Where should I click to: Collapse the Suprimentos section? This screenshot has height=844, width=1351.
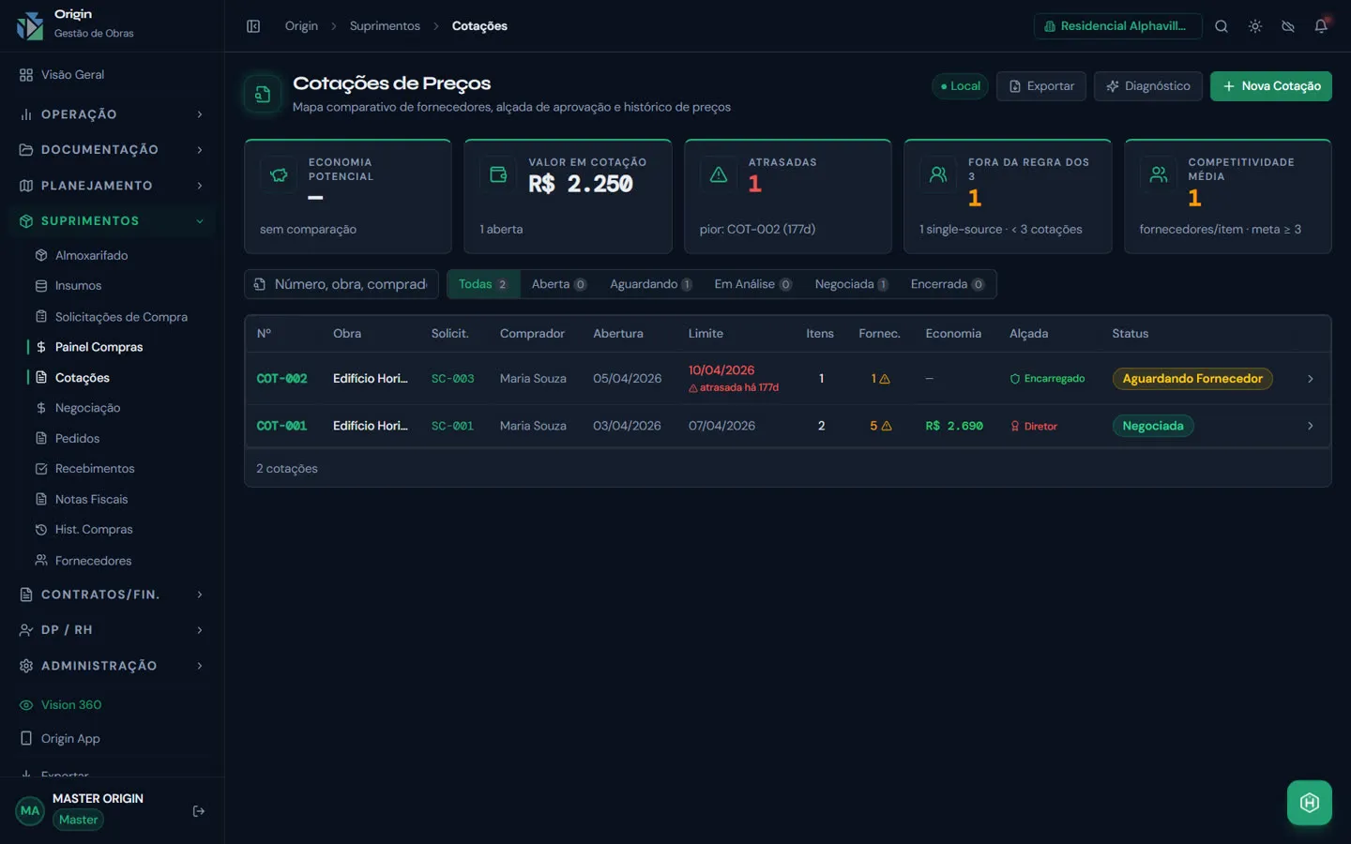(113, 221)
